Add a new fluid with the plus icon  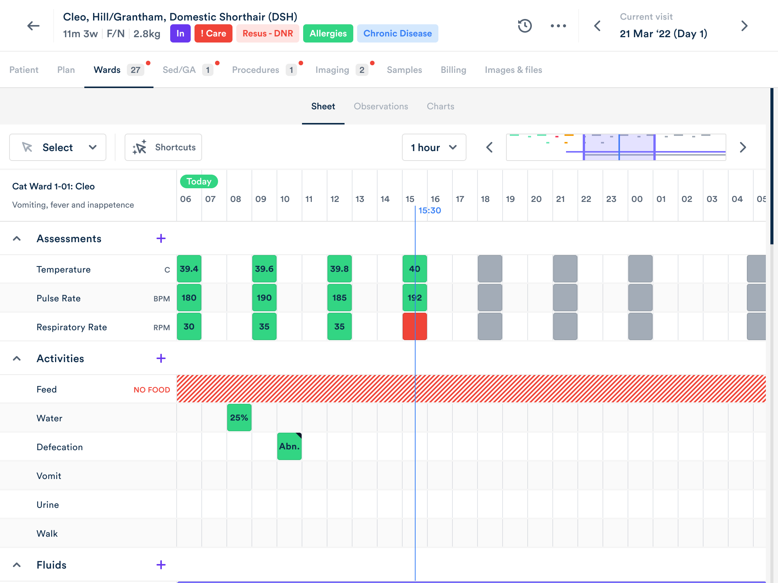tap(161, 565)
